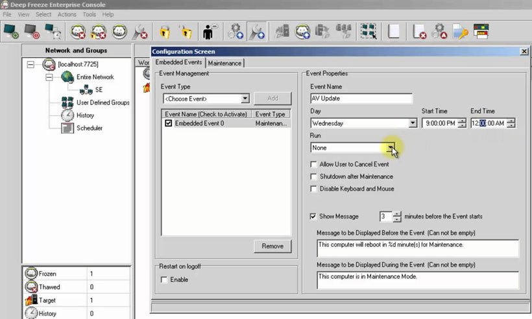The height and width of the screenshot is (319, 532).
Task: Click the restart monitor icon with green badge
Action: coord(11,32)
